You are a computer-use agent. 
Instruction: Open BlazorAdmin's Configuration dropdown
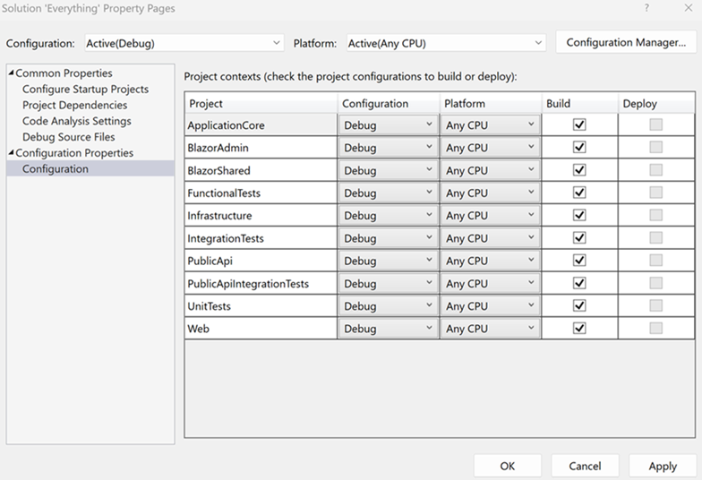click(x=388, y=148)
